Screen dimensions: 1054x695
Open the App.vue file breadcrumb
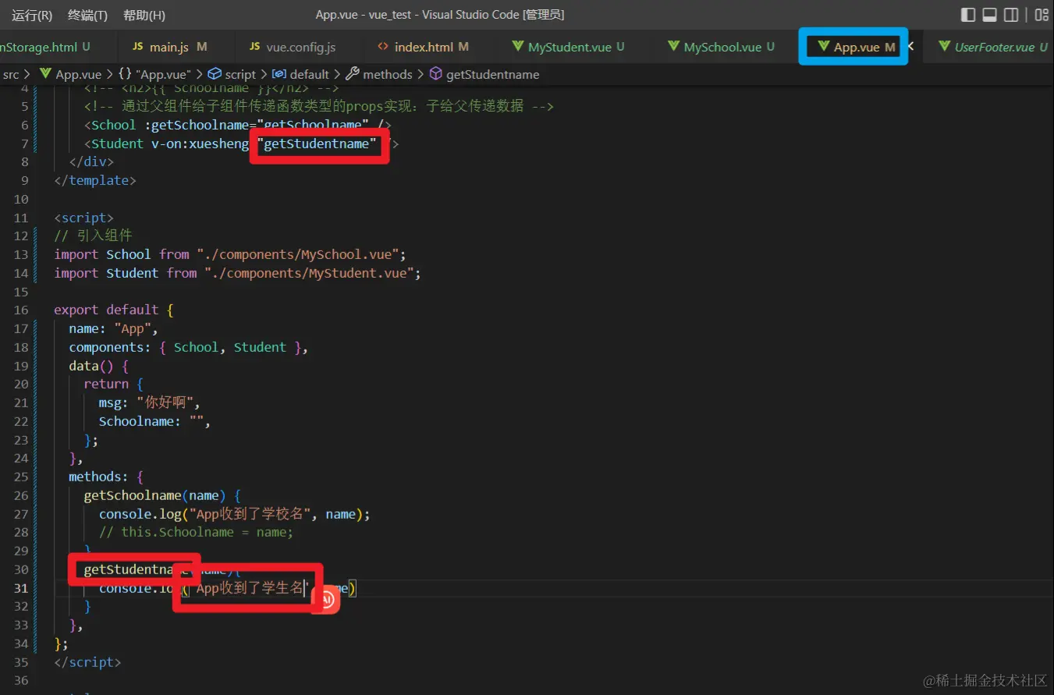pos(71,74)
